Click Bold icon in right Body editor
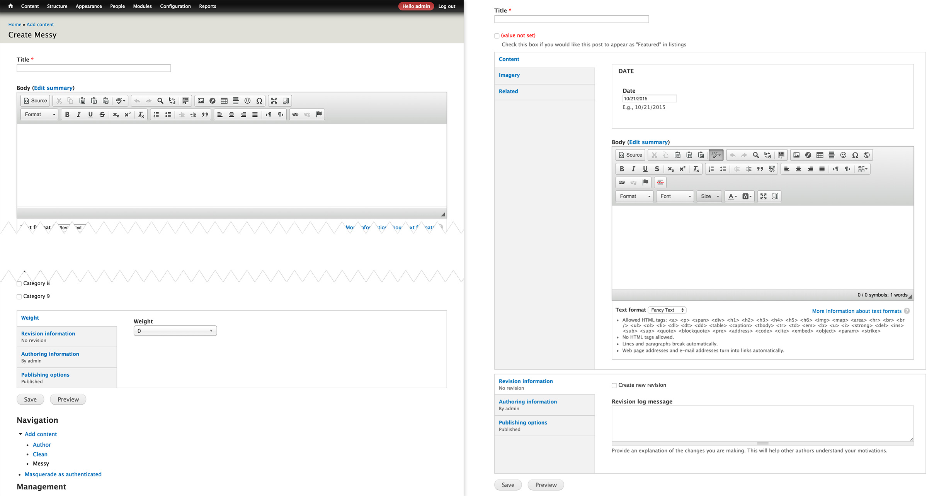 pos(622,169)
